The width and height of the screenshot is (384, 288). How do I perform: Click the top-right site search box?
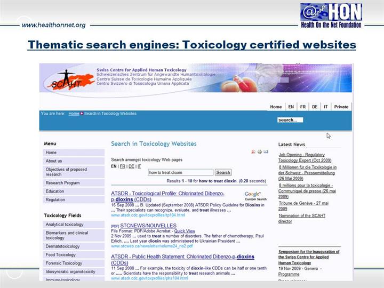point(290,120)
